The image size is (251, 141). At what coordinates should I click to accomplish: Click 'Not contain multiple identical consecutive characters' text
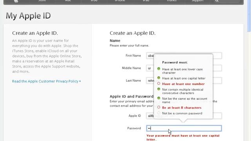[183, 91]
